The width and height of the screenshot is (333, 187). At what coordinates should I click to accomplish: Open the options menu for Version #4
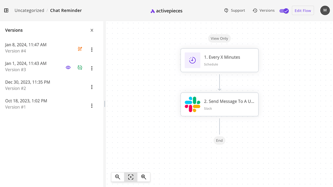[x=92, y=49]
